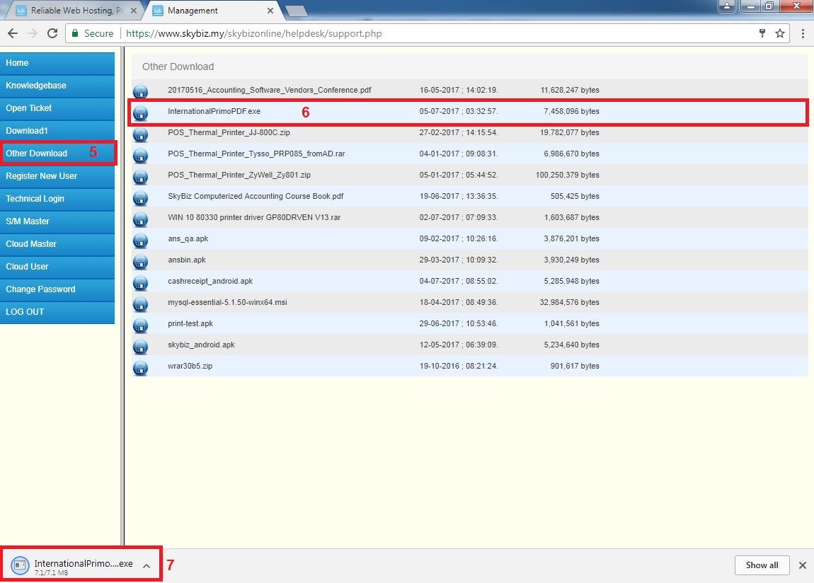Click download icon next to wrar30b5.zip
This screenshot has width=814, height=583.
click(140, 367)
